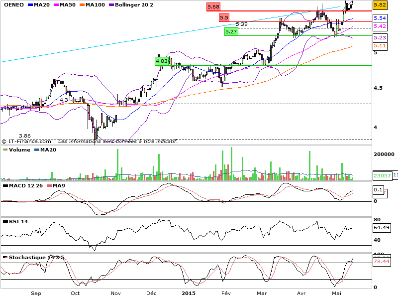Click the Volume legend label
This screenshot has height=299, width=398.
(x=19, y=150)
